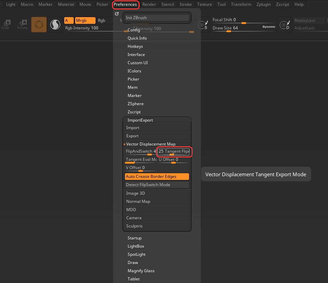This screenshot has height=283, width=328.
Task: Open the Help menu
Action: pos(299,4)
